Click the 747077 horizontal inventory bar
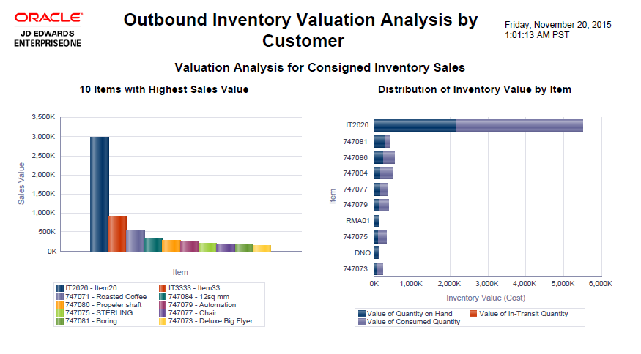 pos(381,189)
